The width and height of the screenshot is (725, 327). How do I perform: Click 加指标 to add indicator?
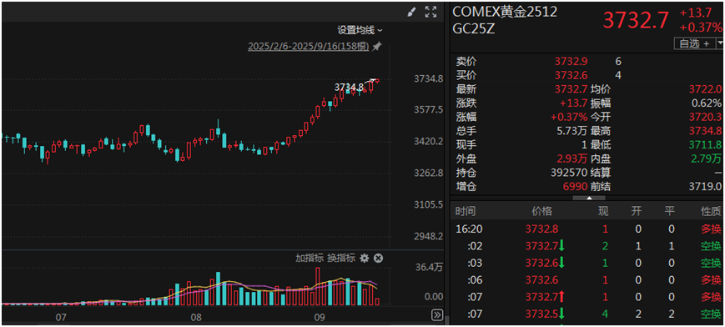310,258
